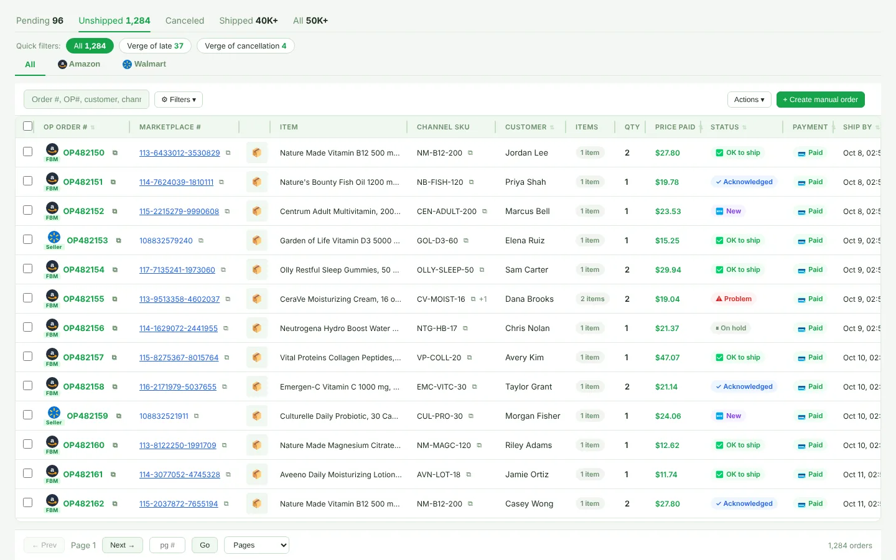
Task: Copy order number OP482159
Action: [119, 416]
